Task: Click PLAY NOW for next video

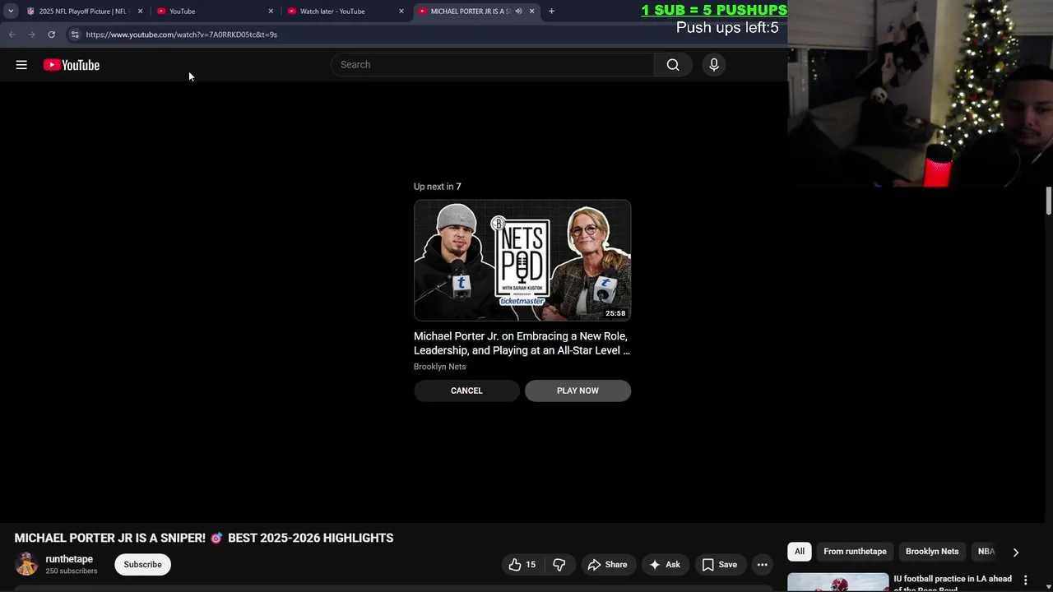Action: (x=578, y=391)
